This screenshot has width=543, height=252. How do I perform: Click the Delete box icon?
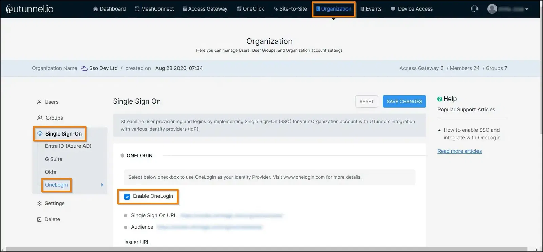pyautogui.click(x=39, y=219)
